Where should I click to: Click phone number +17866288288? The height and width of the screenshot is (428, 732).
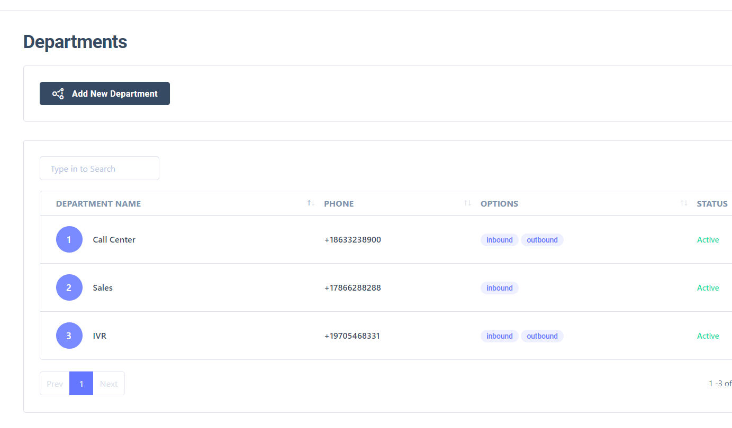pos(353,287)
